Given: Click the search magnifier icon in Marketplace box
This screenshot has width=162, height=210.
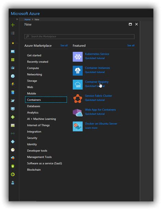Looking at the screenshot, I should click(27, 36).
